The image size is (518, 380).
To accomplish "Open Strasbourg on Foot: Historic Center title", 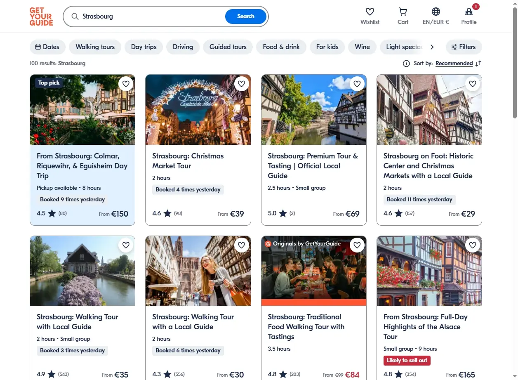I will 429,166.
